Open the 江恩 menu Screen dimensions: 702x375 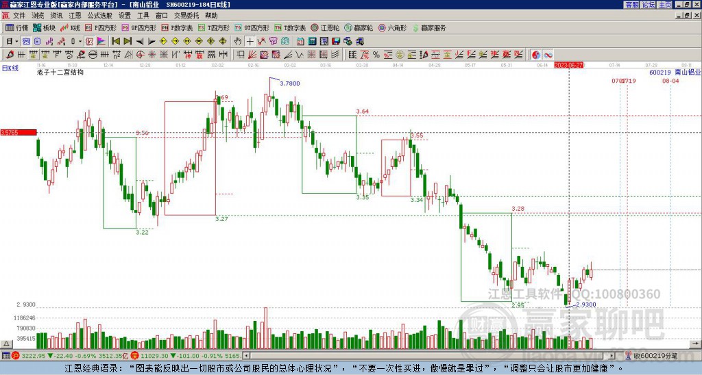click(x=75, y=16)
